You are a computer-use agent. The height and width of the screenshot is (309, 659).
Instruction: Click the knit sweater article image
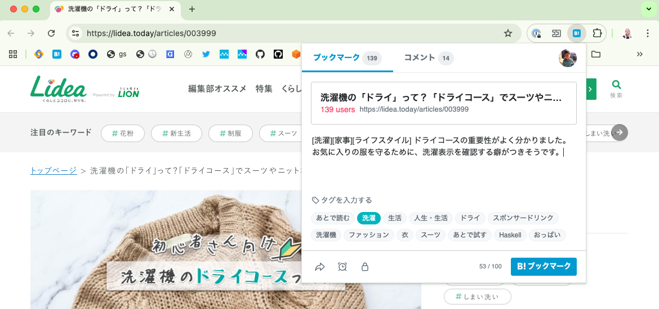coord(226,249)
